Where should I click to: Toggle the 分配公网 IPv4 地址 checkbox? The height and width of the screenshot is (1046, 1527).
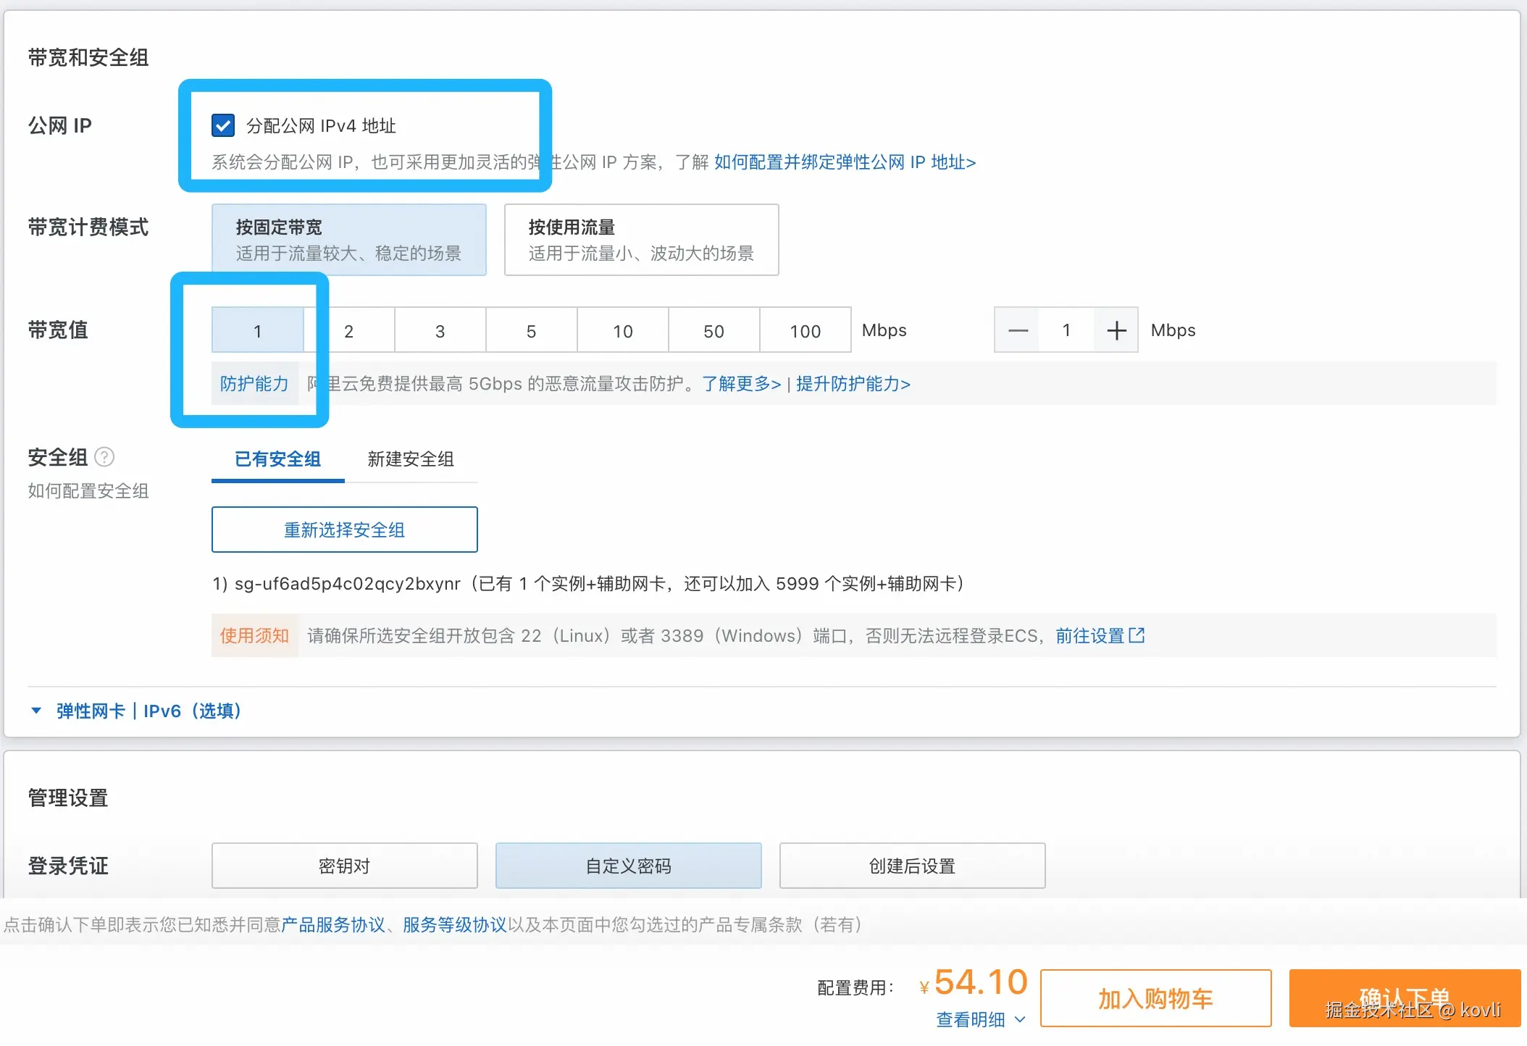(223, 125)
